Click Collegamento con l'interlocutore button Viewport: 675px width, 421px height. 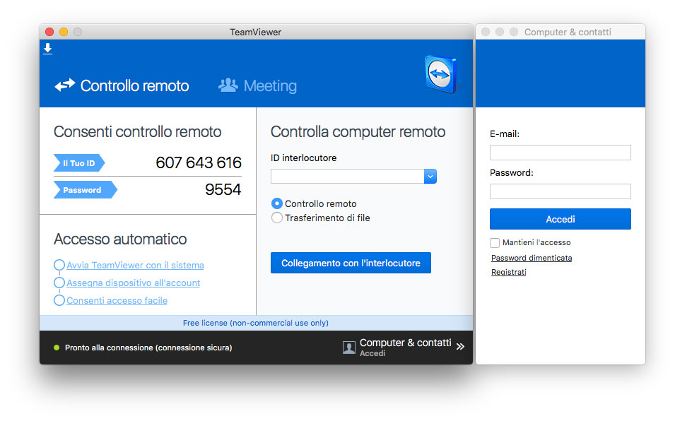[351, 263]
